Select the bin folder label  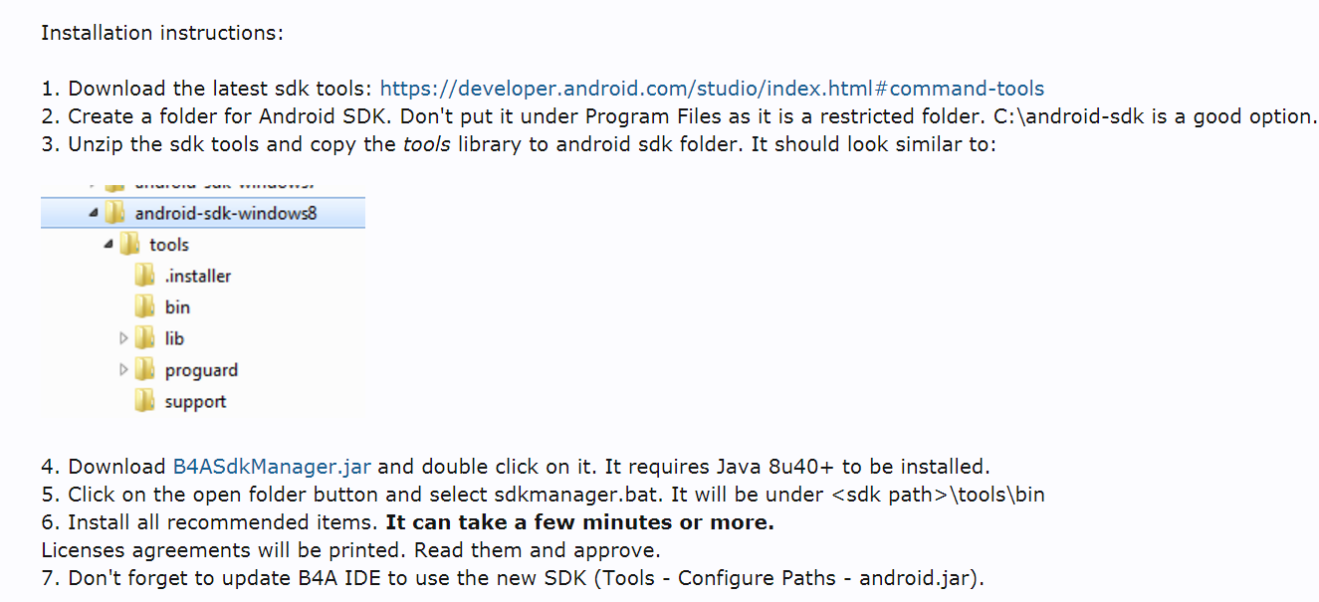[x=177, y=306]
